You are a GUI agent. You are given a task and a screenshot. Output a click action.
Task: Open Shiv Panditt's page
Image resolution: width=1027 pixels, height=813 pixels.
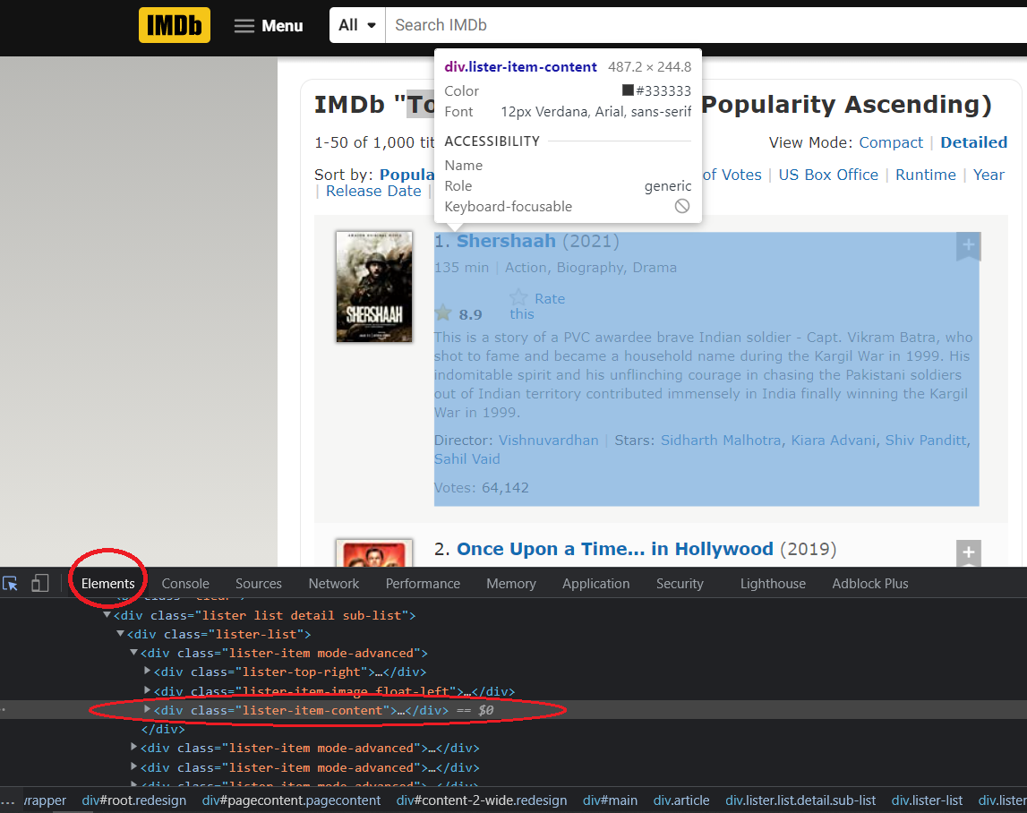click(926, 441)
